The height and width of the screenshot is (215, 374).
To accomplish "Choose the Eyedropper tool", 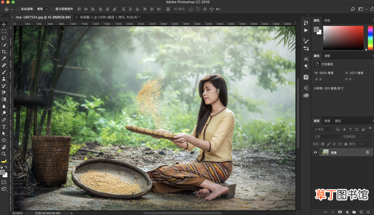I will coord(4,58).
